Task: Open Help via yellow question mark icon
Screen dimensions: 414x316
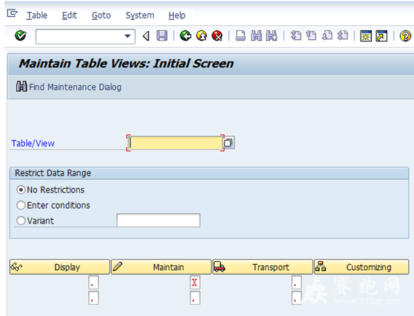Action: click(x=405, y=36)
